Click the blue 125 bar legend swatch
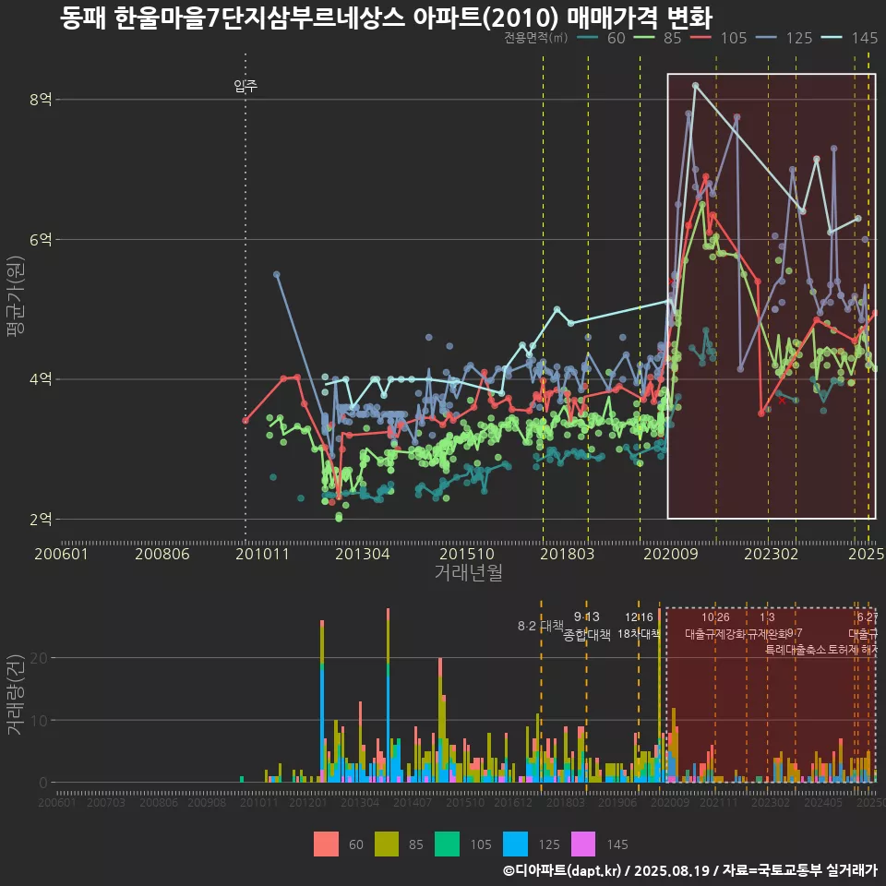 [515, 844]
